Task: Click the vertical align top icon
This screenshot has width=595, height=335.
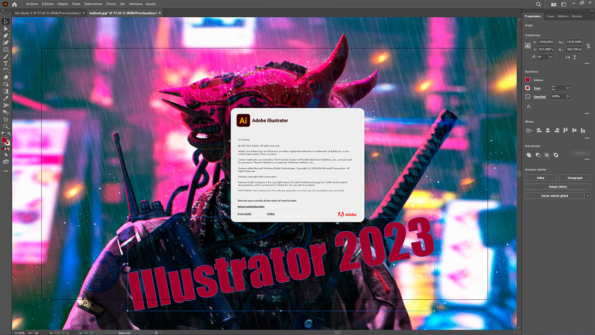Action: point(565,131)
